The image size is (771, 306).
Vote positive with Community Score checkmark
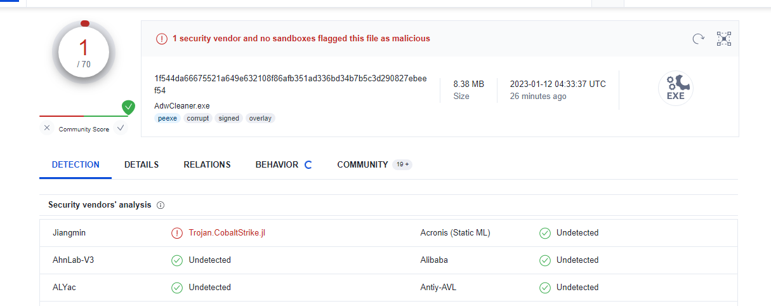pyautogui.click(x=120, y=128)
